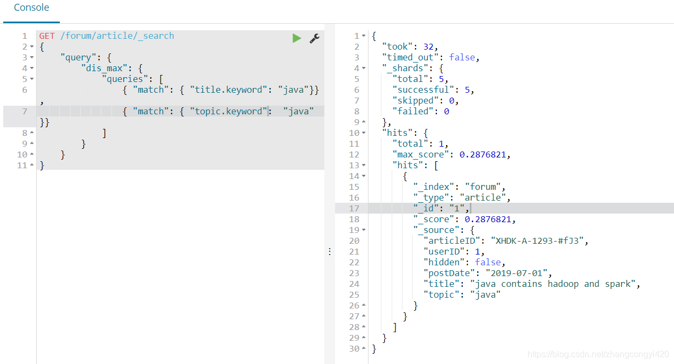Place cursor on GET /forum/article/_search line
674x364 pixels.
107,36
